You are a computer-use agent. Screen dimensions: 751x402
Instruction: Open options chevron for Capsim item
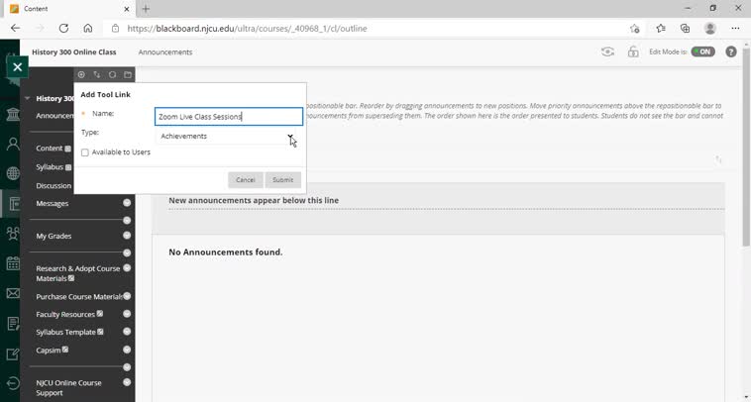(x=127, y=350)
